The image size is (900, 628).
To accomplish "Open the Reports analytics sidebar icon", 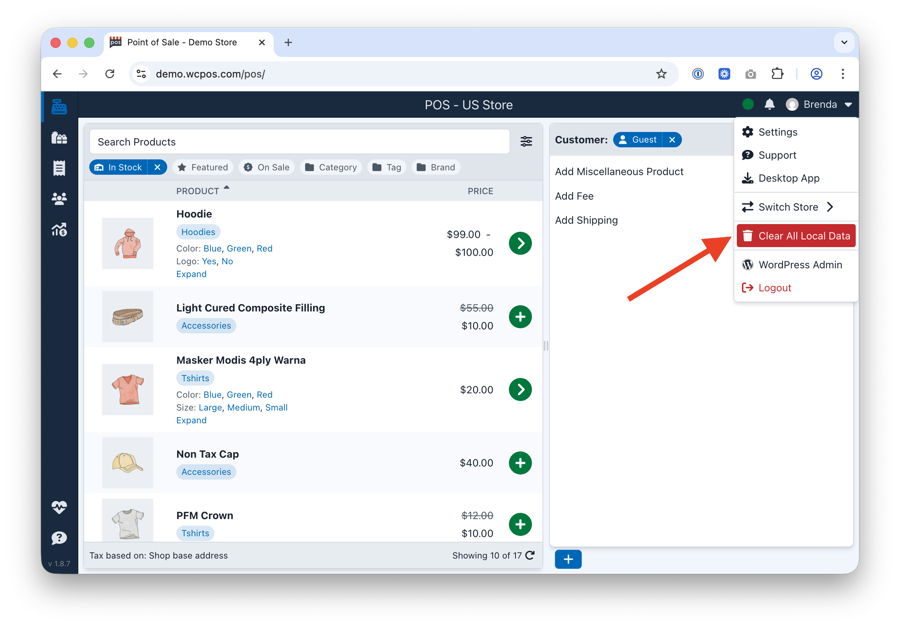I will (x=59, y=230).
